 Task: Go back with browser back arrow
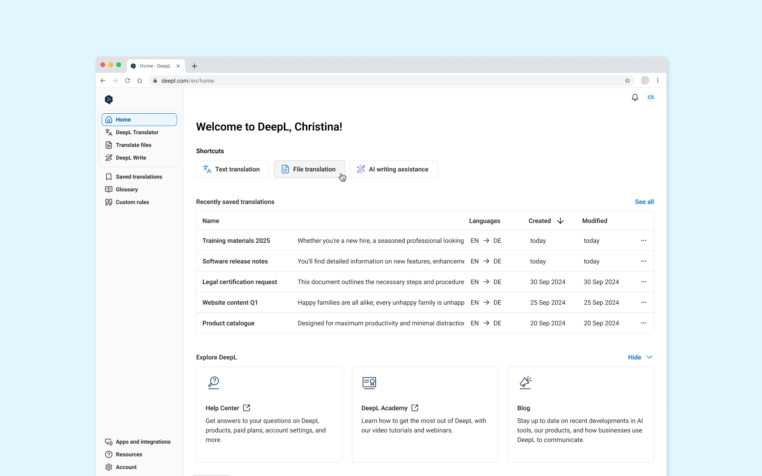103,80
